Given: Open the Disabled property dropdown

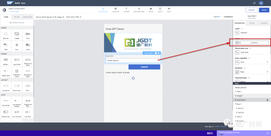Looking at the screenshot, I should (x=254, y=72).
